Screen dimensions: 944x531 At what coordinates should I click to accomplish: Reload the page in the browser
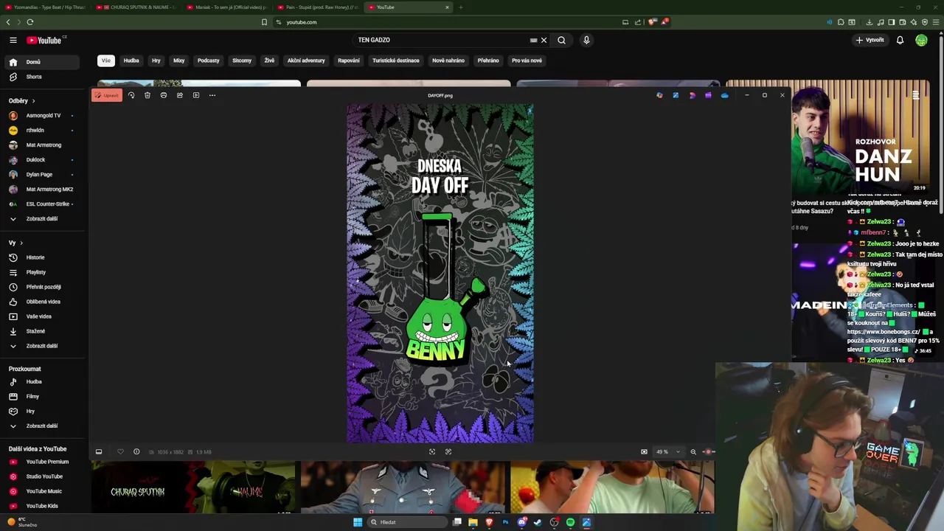(x=30, y=22)
